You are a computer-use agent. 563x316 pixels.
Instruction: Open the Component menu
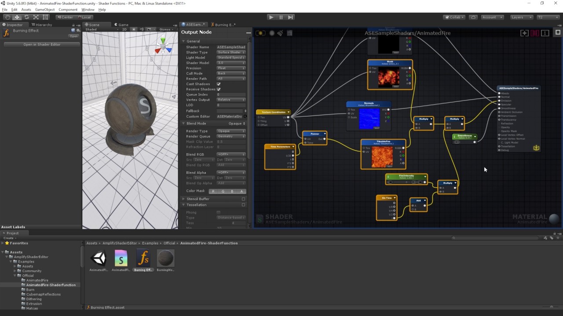[x=68, y=10]
